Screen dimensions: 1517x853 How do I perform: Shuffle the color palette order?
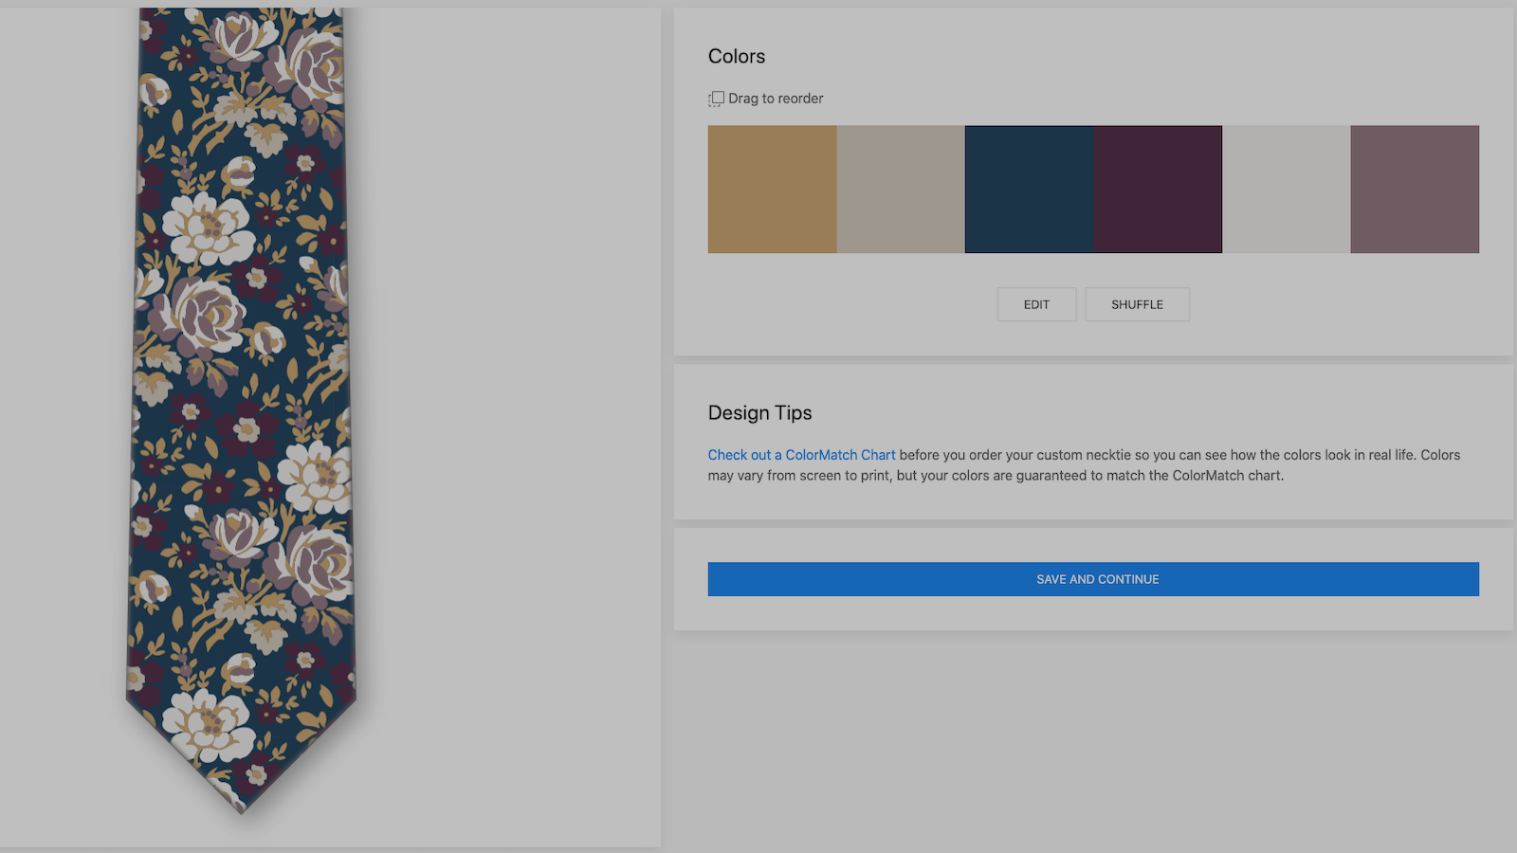(x=1137, y=304)
